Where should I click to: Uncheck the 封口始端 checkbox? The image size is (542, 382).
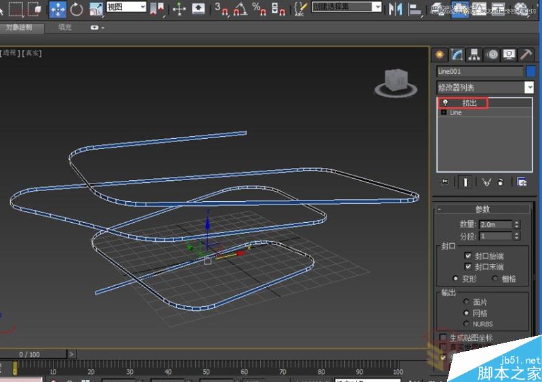click(468, 256)
